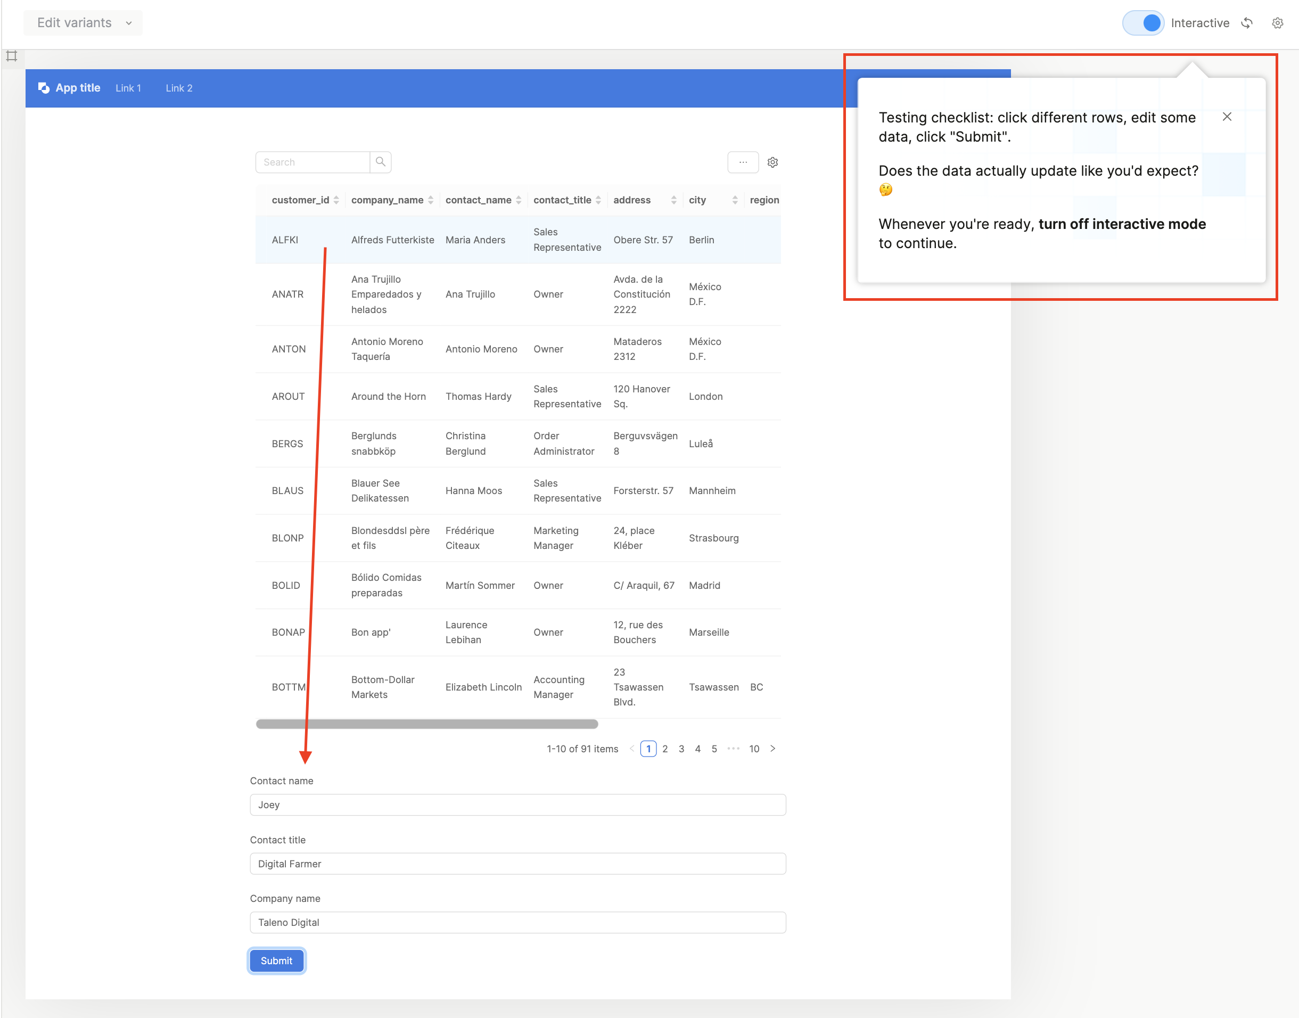Close the testing checklist popup
The width and height of the screenshot is (1299, 1018).
1226,117
